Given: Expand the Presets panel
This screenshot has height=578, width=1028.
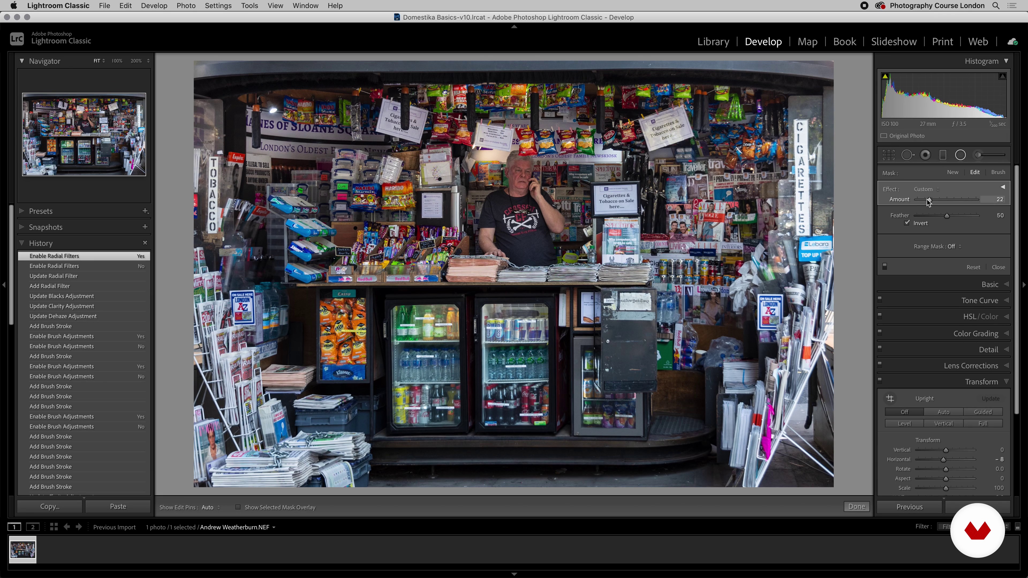Looking at the screenshot, I should (21, 211).
